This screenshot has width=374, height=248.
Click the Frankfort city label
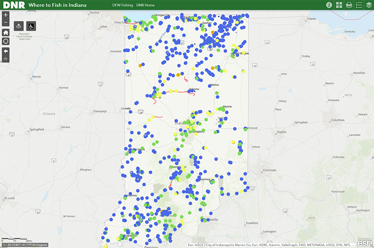(x=252, y=223)
